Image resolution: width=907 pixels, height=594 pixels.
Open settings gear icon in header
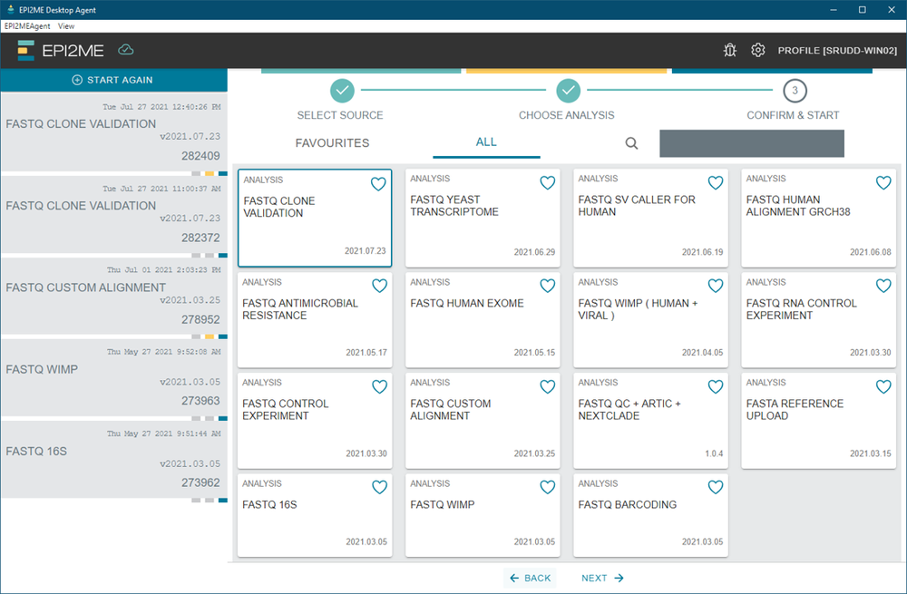[x=757, y=50]
